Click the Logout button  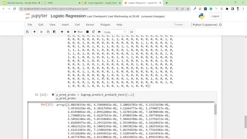point(215,16)
